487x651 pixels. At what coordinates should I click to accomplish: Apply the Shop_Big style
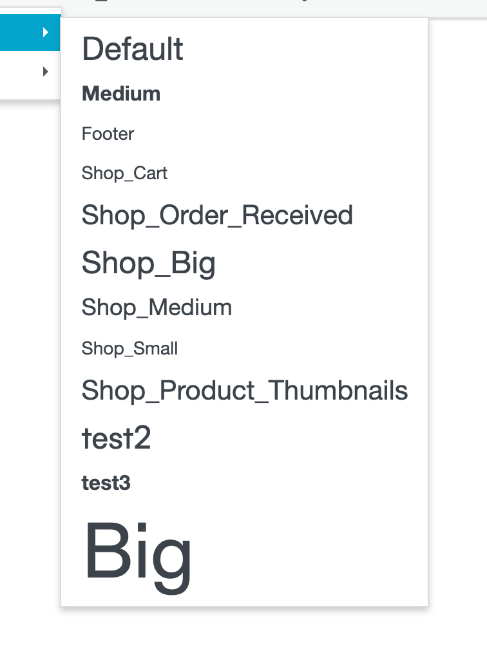148,262
